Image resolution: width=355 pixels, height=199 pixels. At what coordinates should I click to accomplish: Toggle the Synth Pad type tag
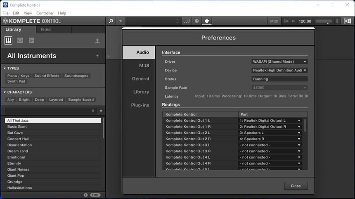click(x=16, y=81)
